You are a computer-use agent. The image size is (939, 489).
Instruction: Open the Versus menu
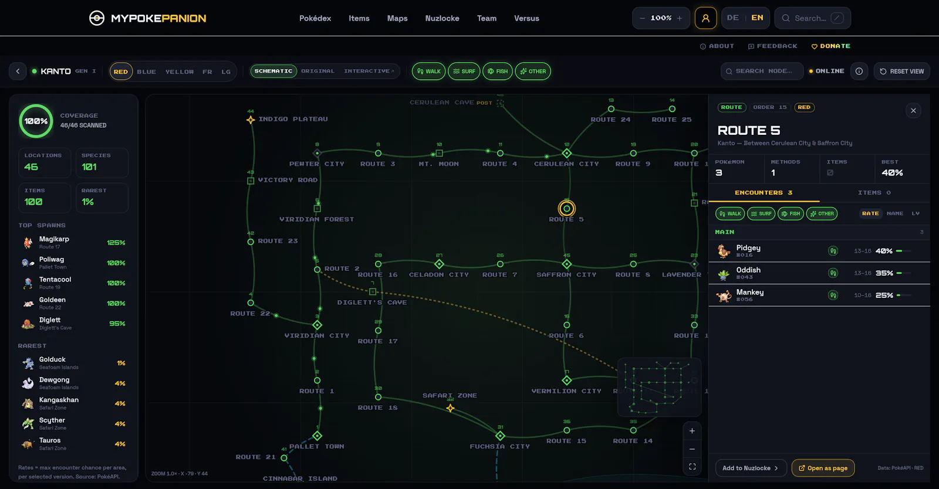tap(526, 18)
